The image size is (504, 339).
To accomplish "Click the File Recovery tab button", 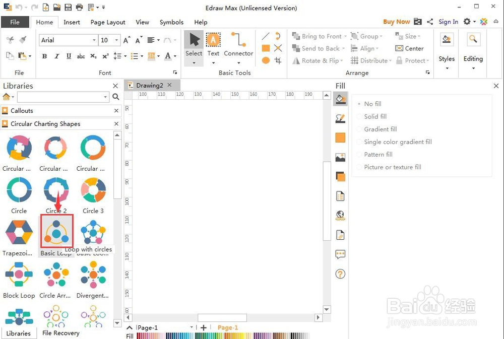I will point(61,333).
